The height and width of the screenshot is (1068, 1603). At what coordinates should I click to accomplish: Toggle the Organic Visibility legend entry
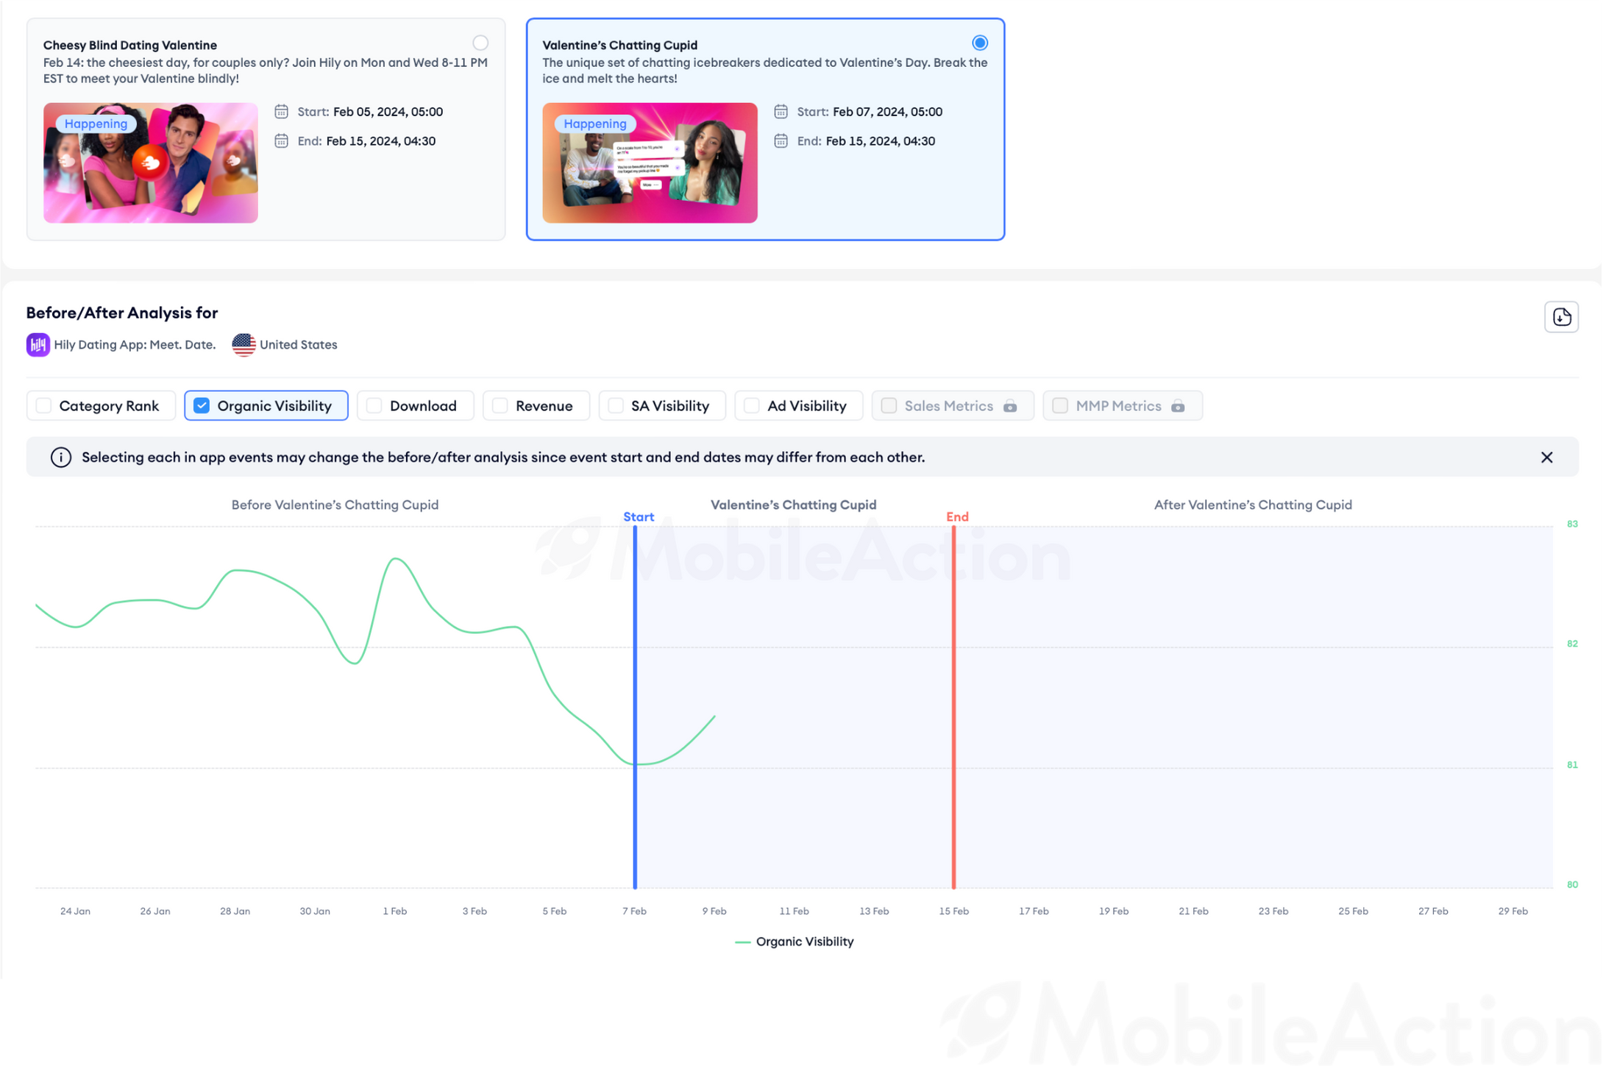click(x=795, y=941)
